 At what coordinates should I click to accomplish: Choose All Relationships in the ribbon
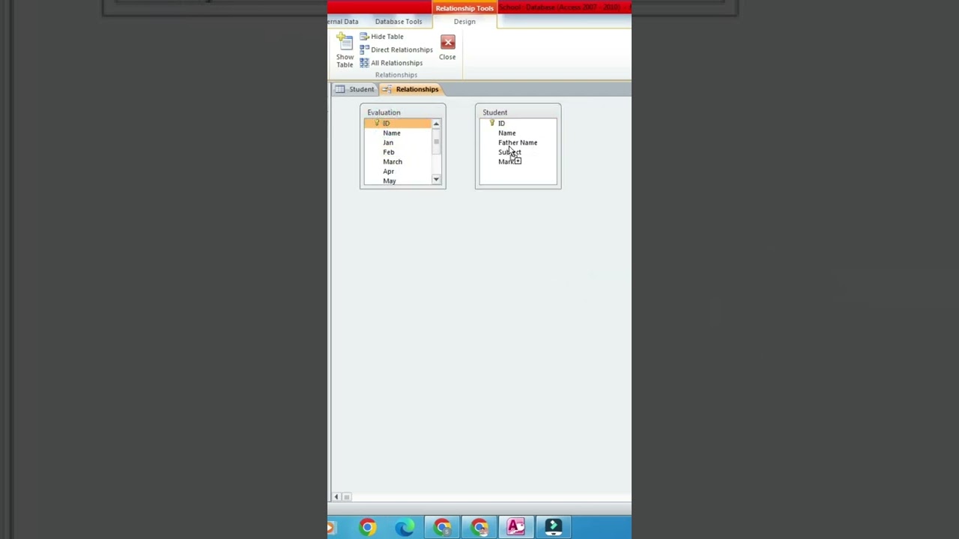pyautogui.click(x=391, y=63)
